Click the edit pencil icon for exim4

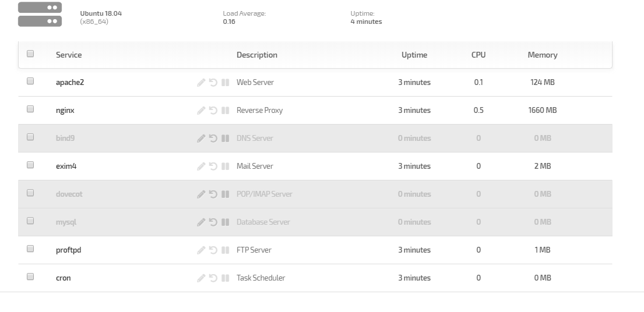pyautogui.click(x=201, y=166)
